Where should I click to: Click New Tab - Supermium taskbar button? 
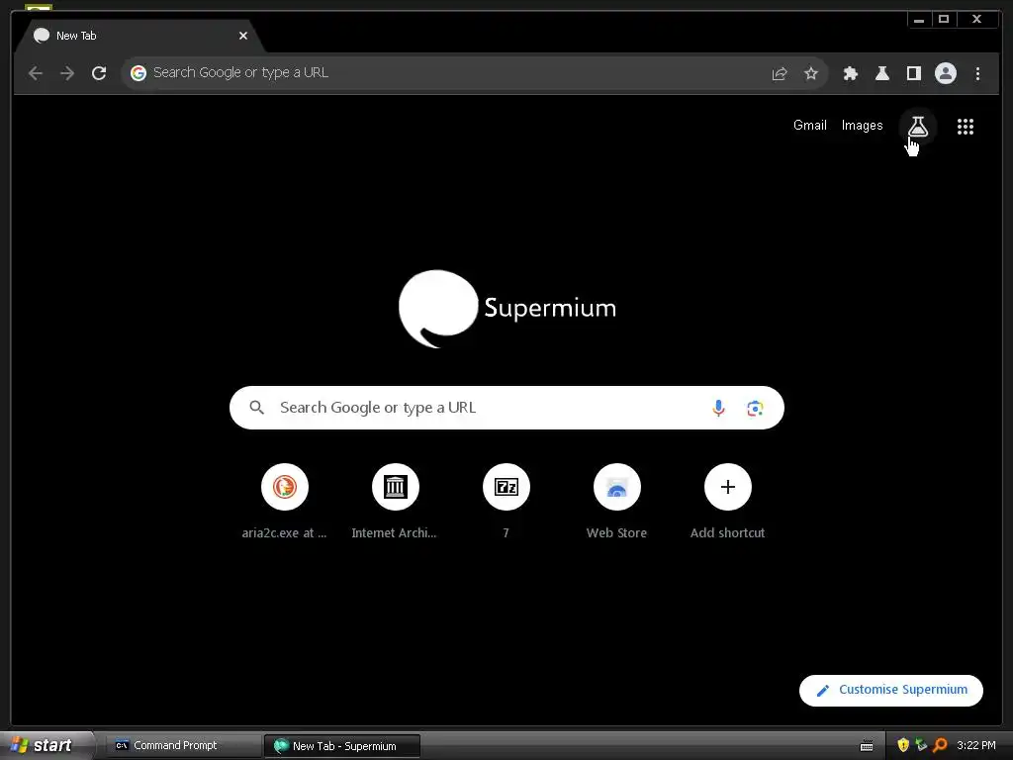(x=342, y=746)
